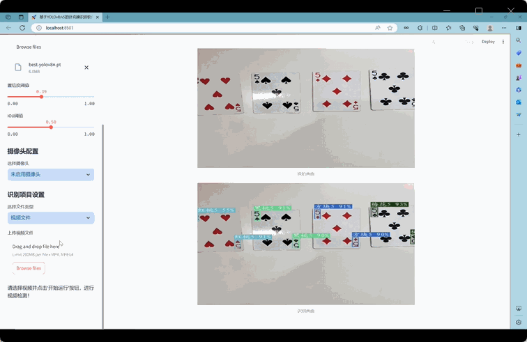Open the sidebar games chess icon
The height and width of the screenshot is (342, 527).
[519, 77]
